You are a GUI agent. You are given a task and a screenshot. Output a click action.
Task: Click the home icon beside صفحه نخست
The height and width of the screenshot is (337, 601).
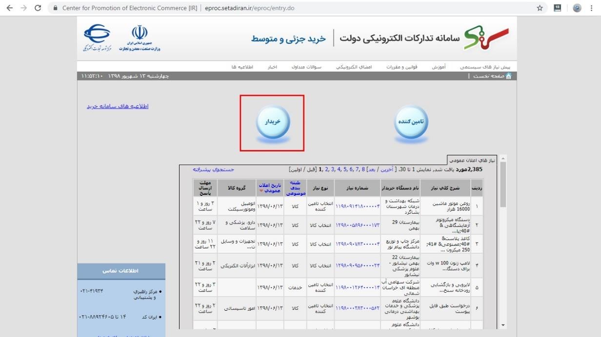click(509, 76)
